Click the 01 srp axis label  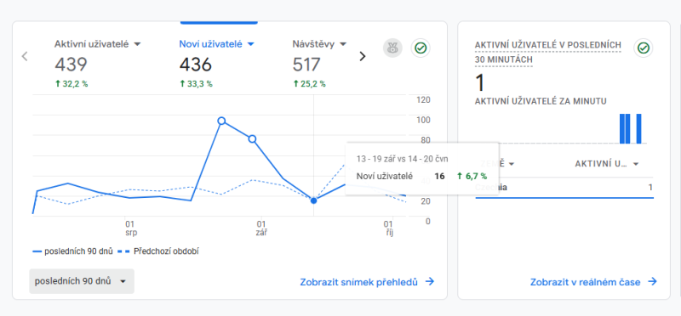(130, 229)
